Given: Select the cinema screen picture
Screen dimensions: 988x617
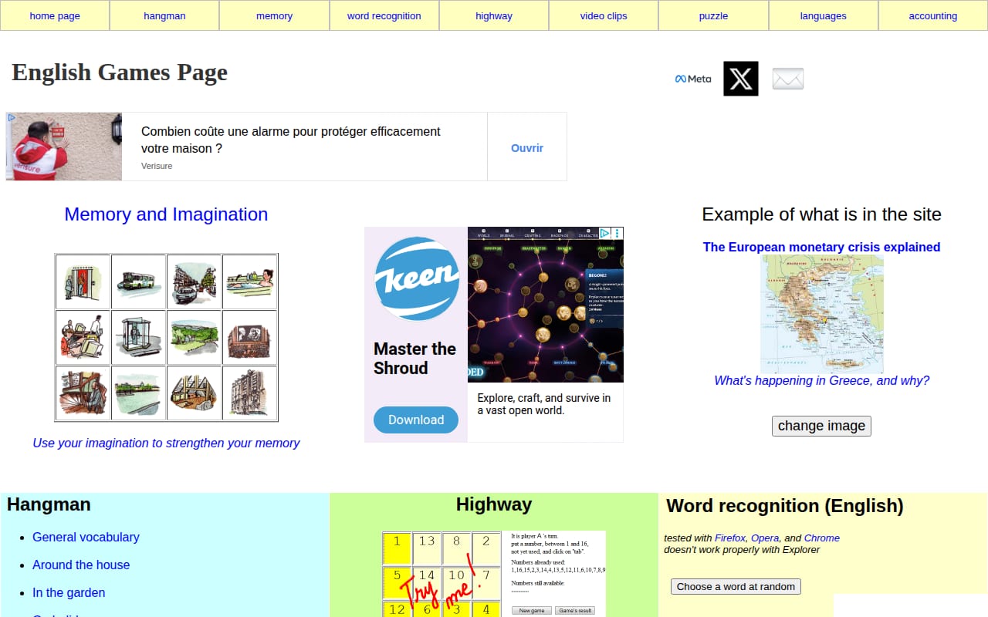Looking at the screenshot, I should [x=249, y=338].
